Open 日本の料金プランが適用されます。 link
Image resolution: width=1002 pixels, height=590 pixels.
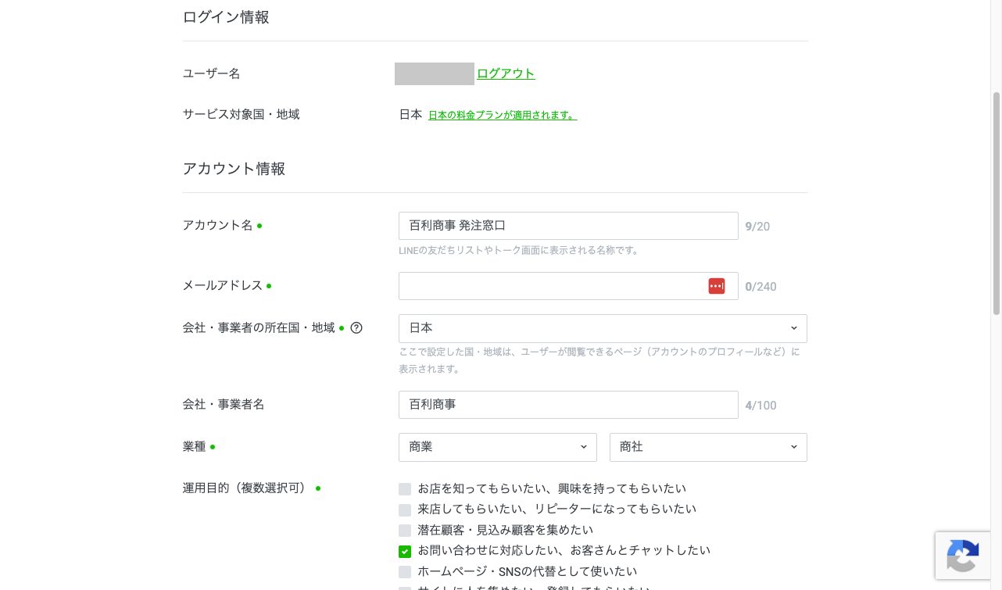tap(503, 115)
